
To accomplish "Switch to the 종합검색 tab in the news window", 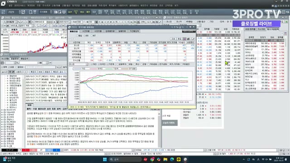I will coord(24,58).
